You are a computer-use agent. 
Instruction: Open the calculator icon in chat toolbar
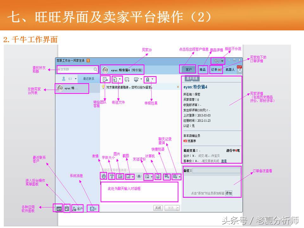(x=158, y=177)
